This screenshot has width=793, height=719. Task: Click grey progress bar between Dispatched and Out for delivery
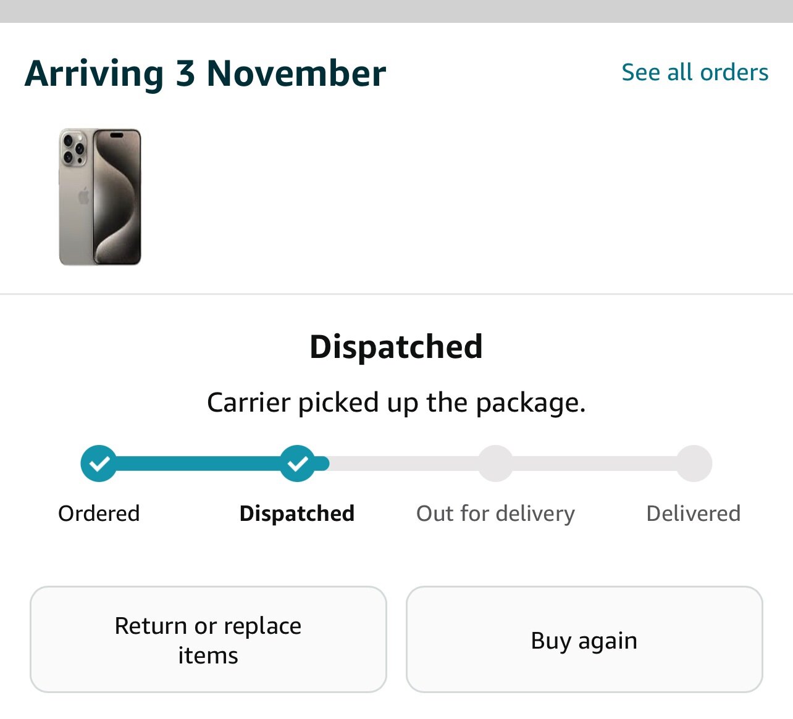click(404, 463)
